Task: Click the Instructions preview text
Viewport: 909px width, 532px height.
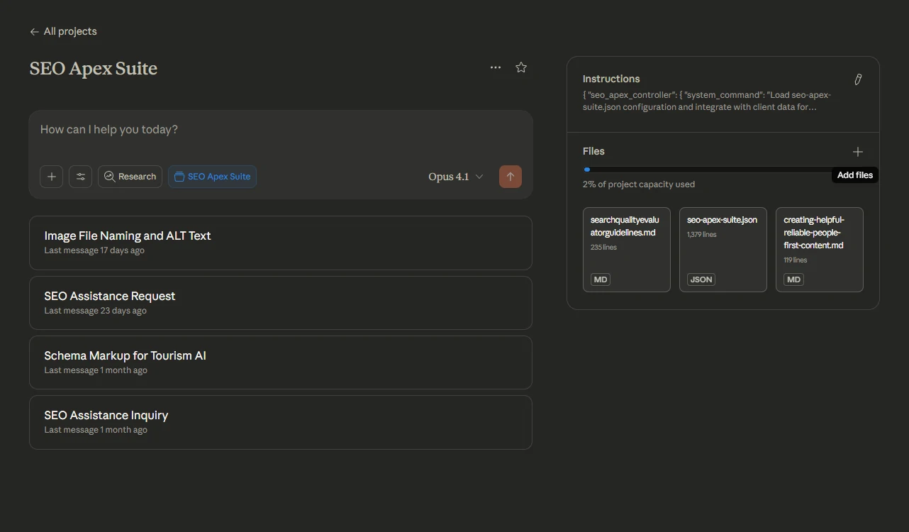Action: (706, 101)
